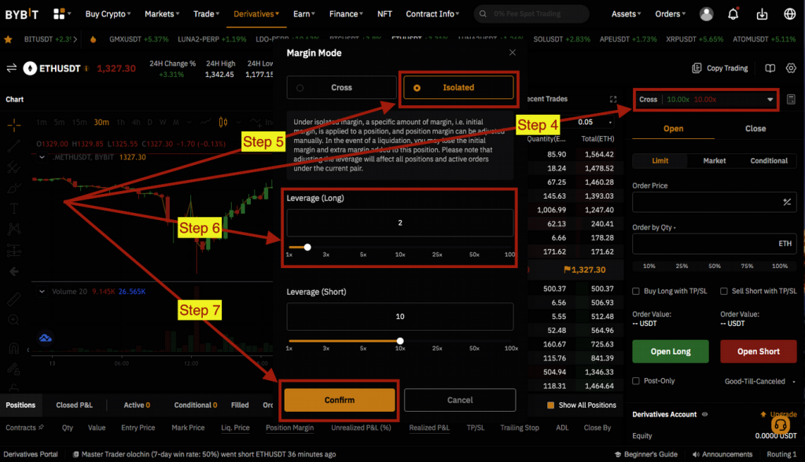Image resolution: width=805 pixels, height=462 pixels.
Task: Open the magnifier zoom tool on the chart
Action: pos(13,321)
